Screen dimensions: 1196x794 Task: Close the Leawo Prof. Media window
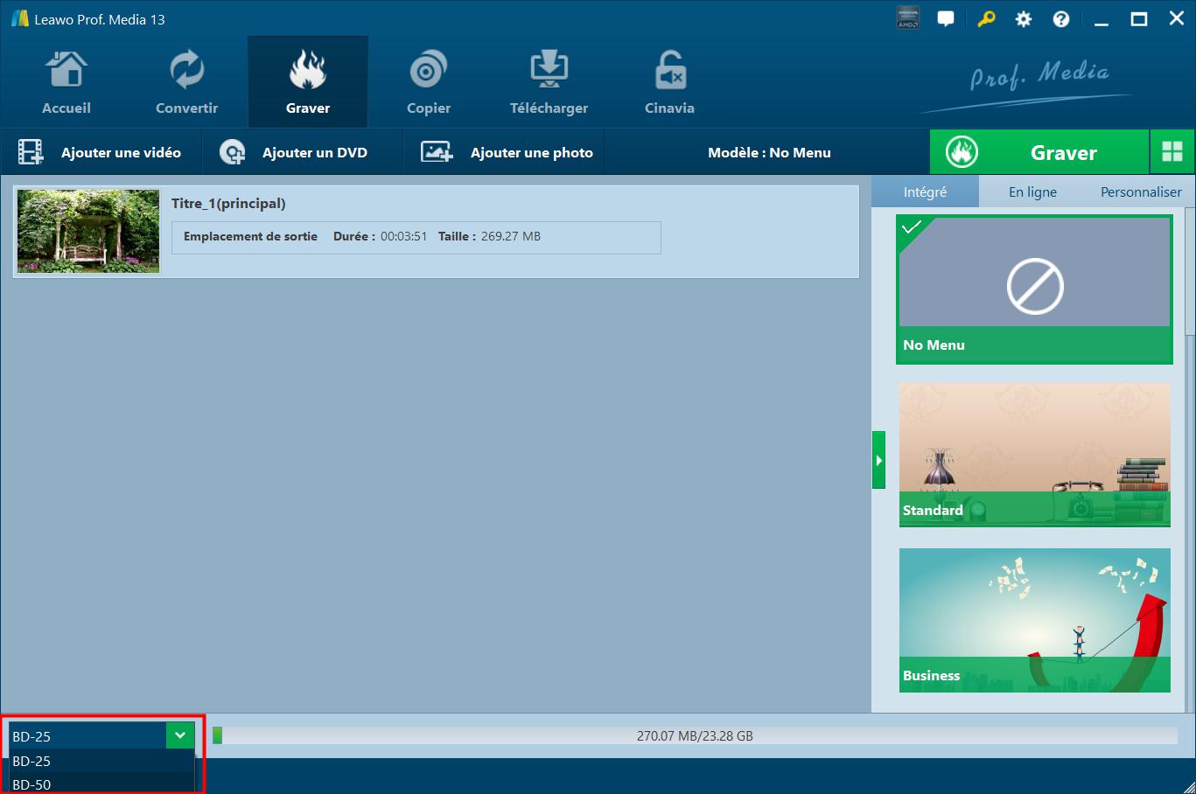[1177, 18]
